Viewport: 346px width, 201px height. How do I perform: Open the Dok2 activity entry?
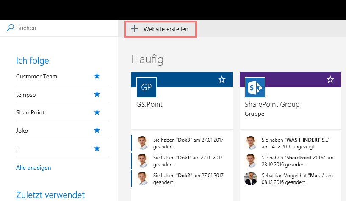point(188,179)
